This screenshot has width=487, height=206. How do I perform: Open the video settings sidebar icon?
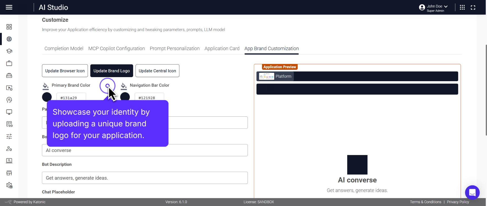(9, 88)
